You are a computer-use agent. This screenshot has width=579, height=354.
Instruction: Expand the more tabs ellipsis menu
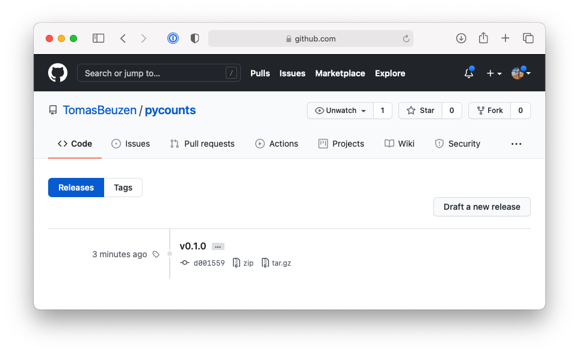516,144
